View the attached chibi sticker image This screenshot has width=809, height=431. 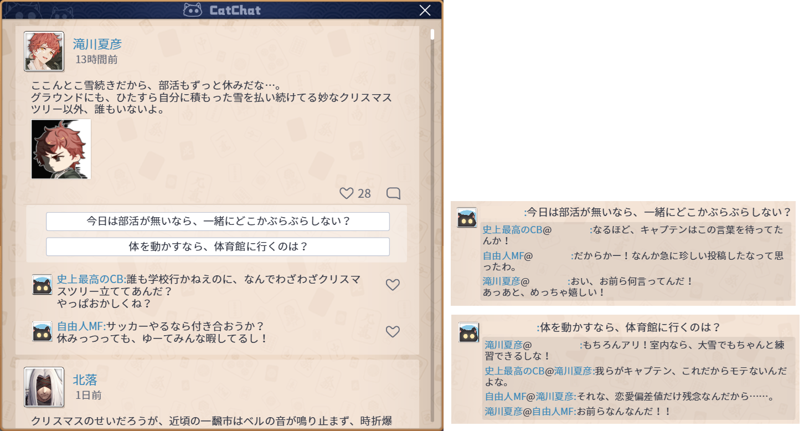point(61,149)
